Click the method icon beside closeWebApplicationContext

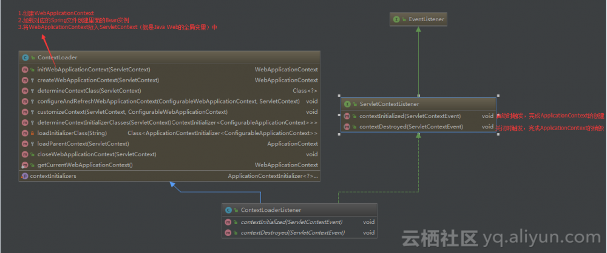point(25,154)
